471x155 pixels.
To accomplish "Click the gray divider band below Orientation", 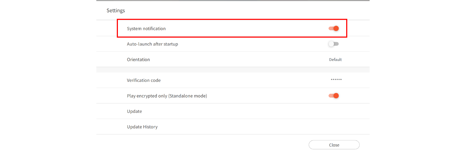I will tap(233, 70).
